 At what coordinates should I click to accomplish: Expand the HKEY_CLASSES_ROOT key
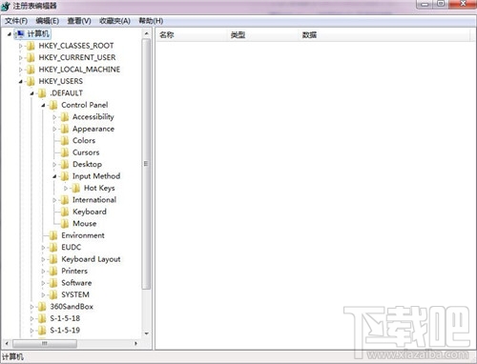21,46
